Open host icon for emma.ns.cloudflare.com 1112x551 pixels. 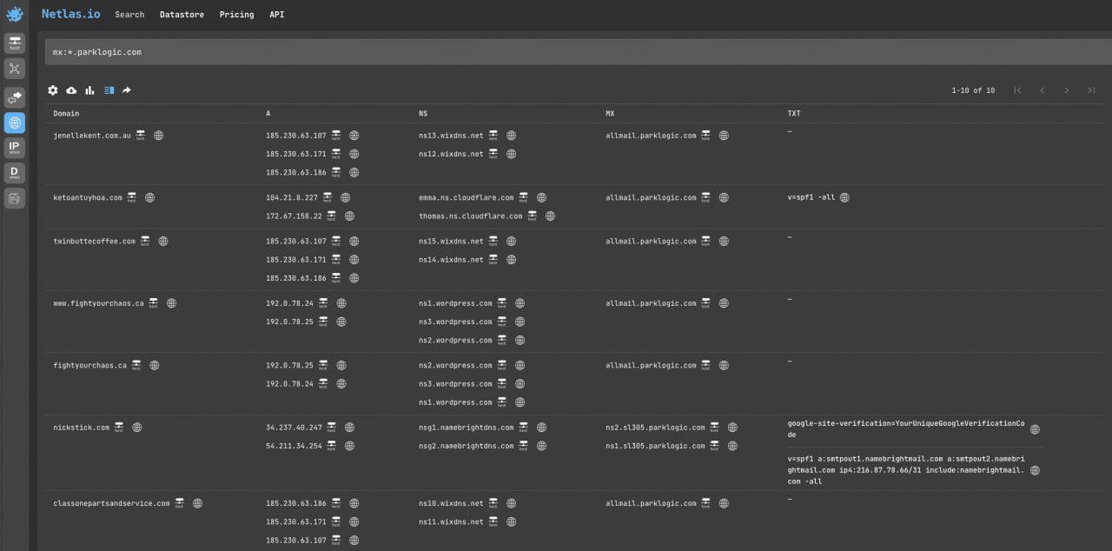coord(523,198)
